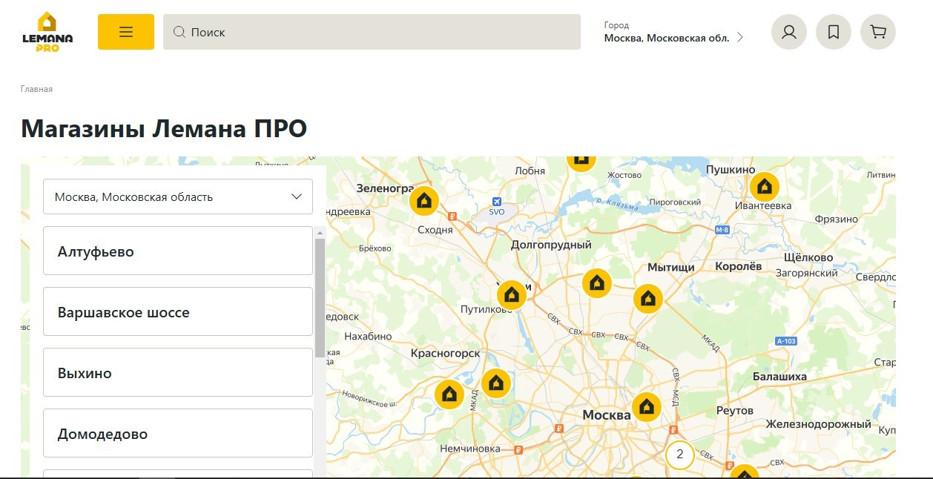Select store marker near Зеленоград

pos(424,200)
